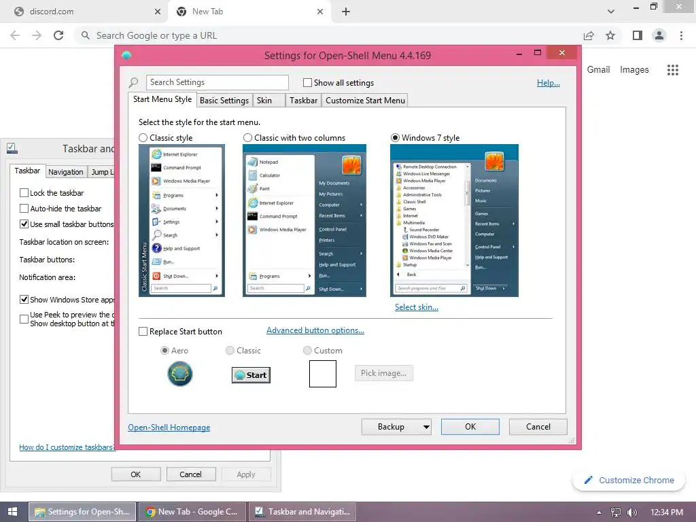The image size is (696, 522).
Task: Select the Classic button radio option
Action: pyautogui.click(x=230, y=351)
